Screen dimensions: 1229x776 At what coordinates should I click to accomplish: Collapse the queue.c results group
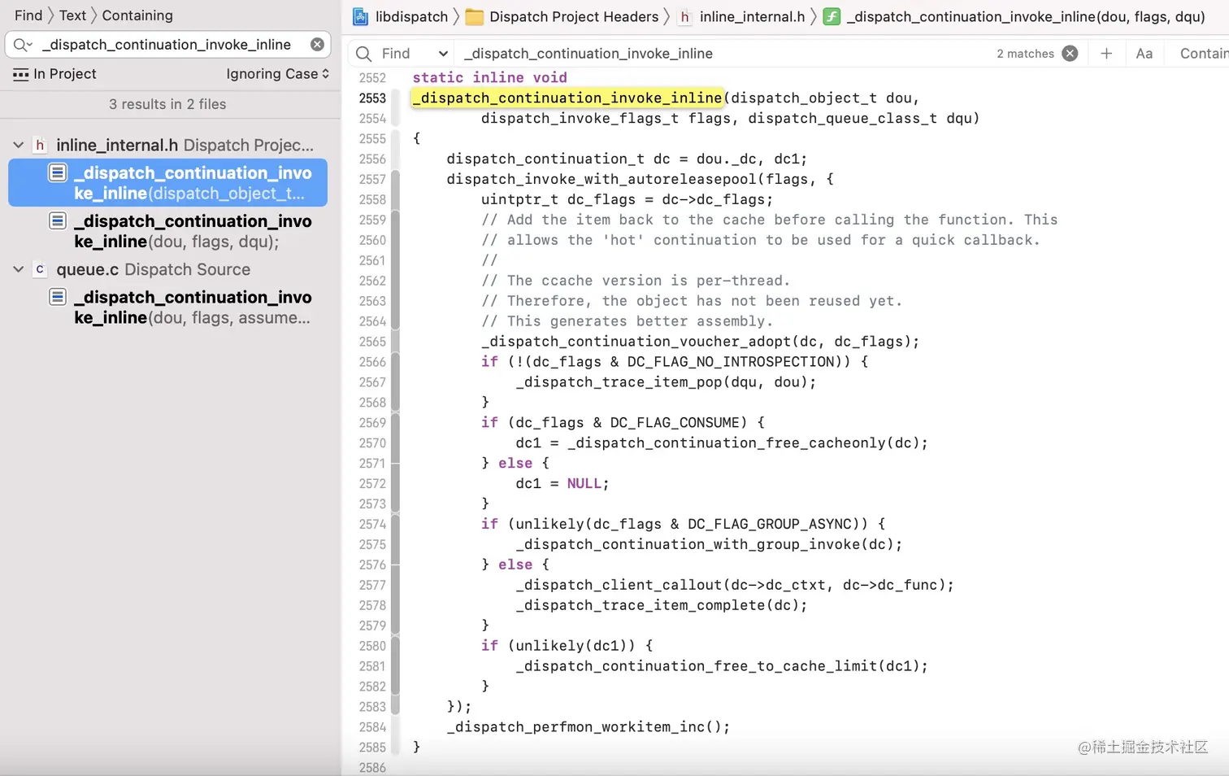(x=18, y=269)
